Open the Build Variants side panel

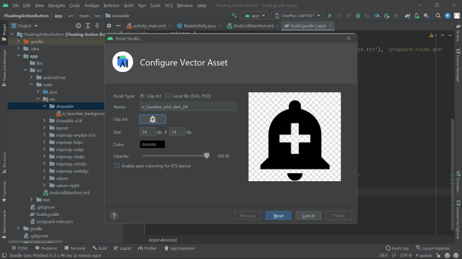(4, 224)
